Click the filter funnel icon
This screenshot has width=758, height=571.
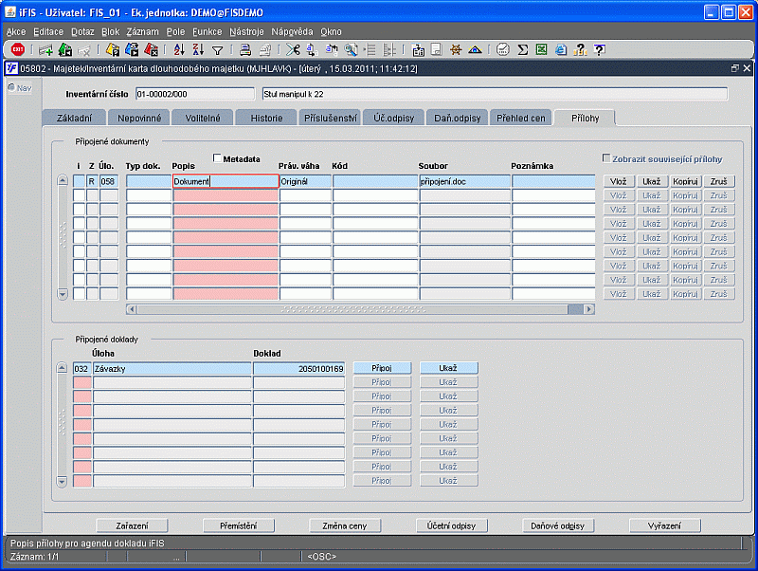pyautogui.click(x=218, y=50)
